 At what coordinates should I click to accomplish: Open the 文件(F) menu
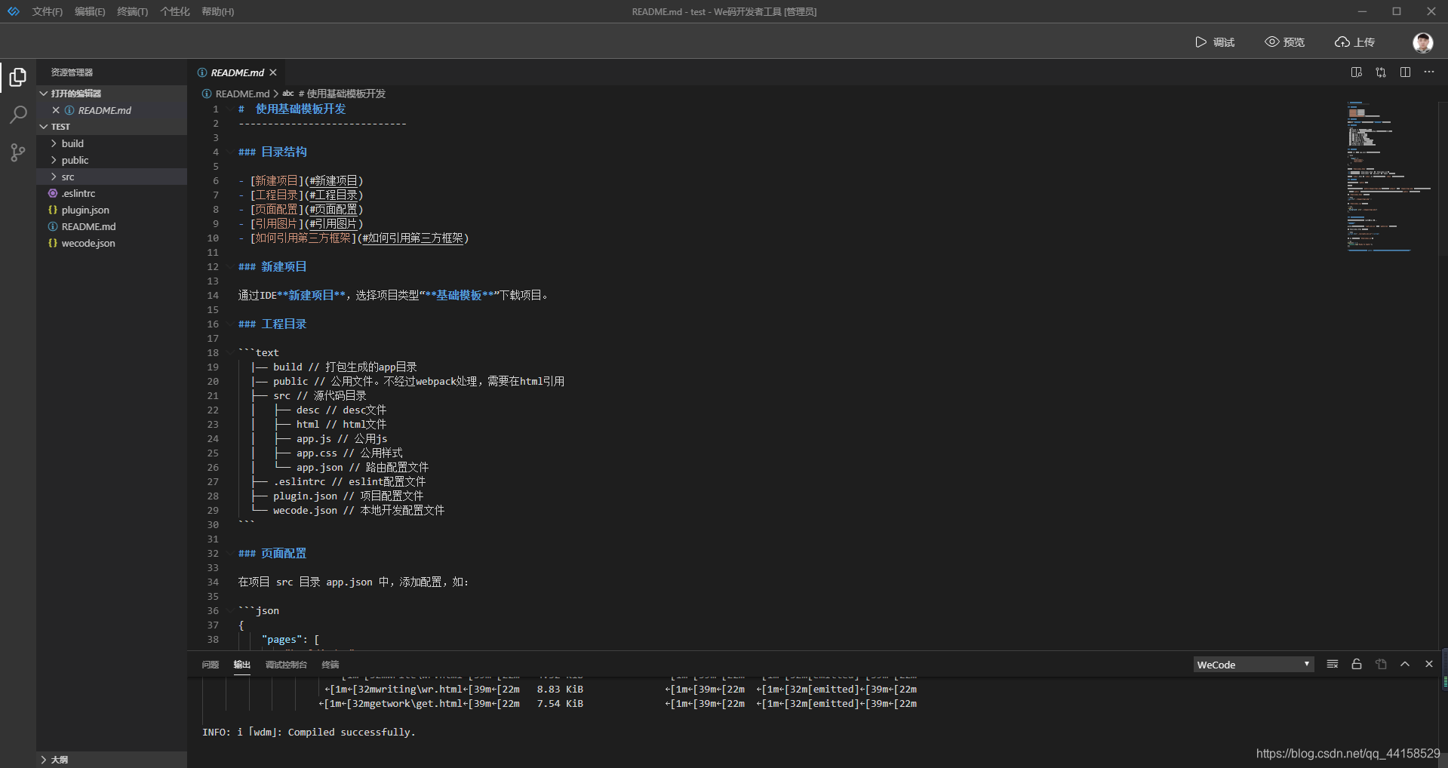coord(47,11)
